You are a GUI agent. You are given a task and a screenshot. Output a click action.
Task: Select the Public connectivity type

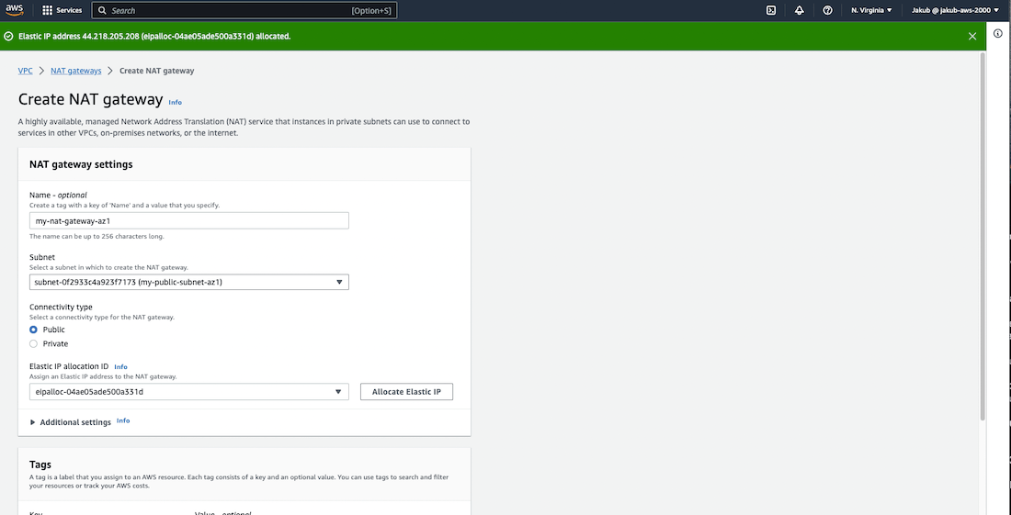(34, 330)
